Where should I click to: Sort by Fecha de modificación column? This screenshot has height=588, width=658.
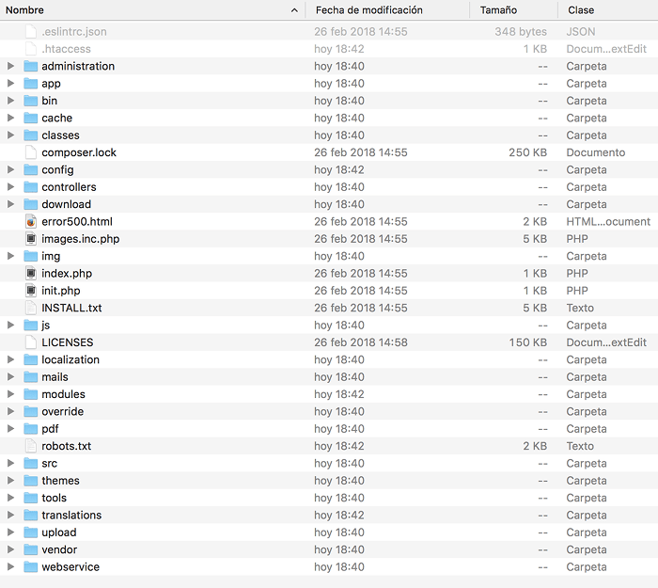click(x=368, y=10)
